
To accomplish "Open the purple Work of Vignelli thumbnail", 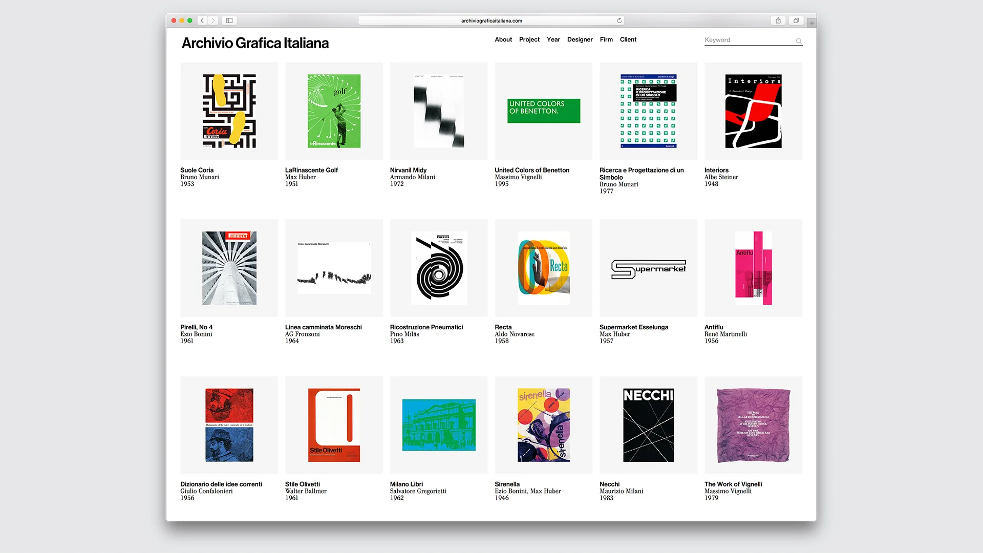I will [753, 425].
